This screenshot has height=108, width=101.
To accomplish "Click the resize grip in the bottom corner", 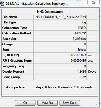I will click(96, 104).
